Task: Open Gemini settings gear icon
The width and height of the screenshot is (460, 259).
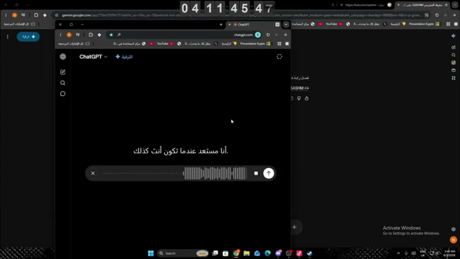Action: [454, 229]
